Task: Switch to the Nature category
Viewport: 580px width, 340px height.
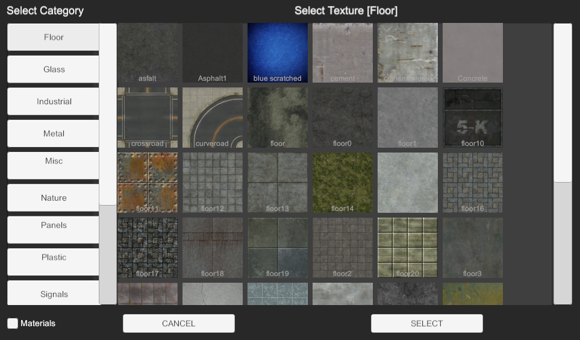Action: coord(53,198)
